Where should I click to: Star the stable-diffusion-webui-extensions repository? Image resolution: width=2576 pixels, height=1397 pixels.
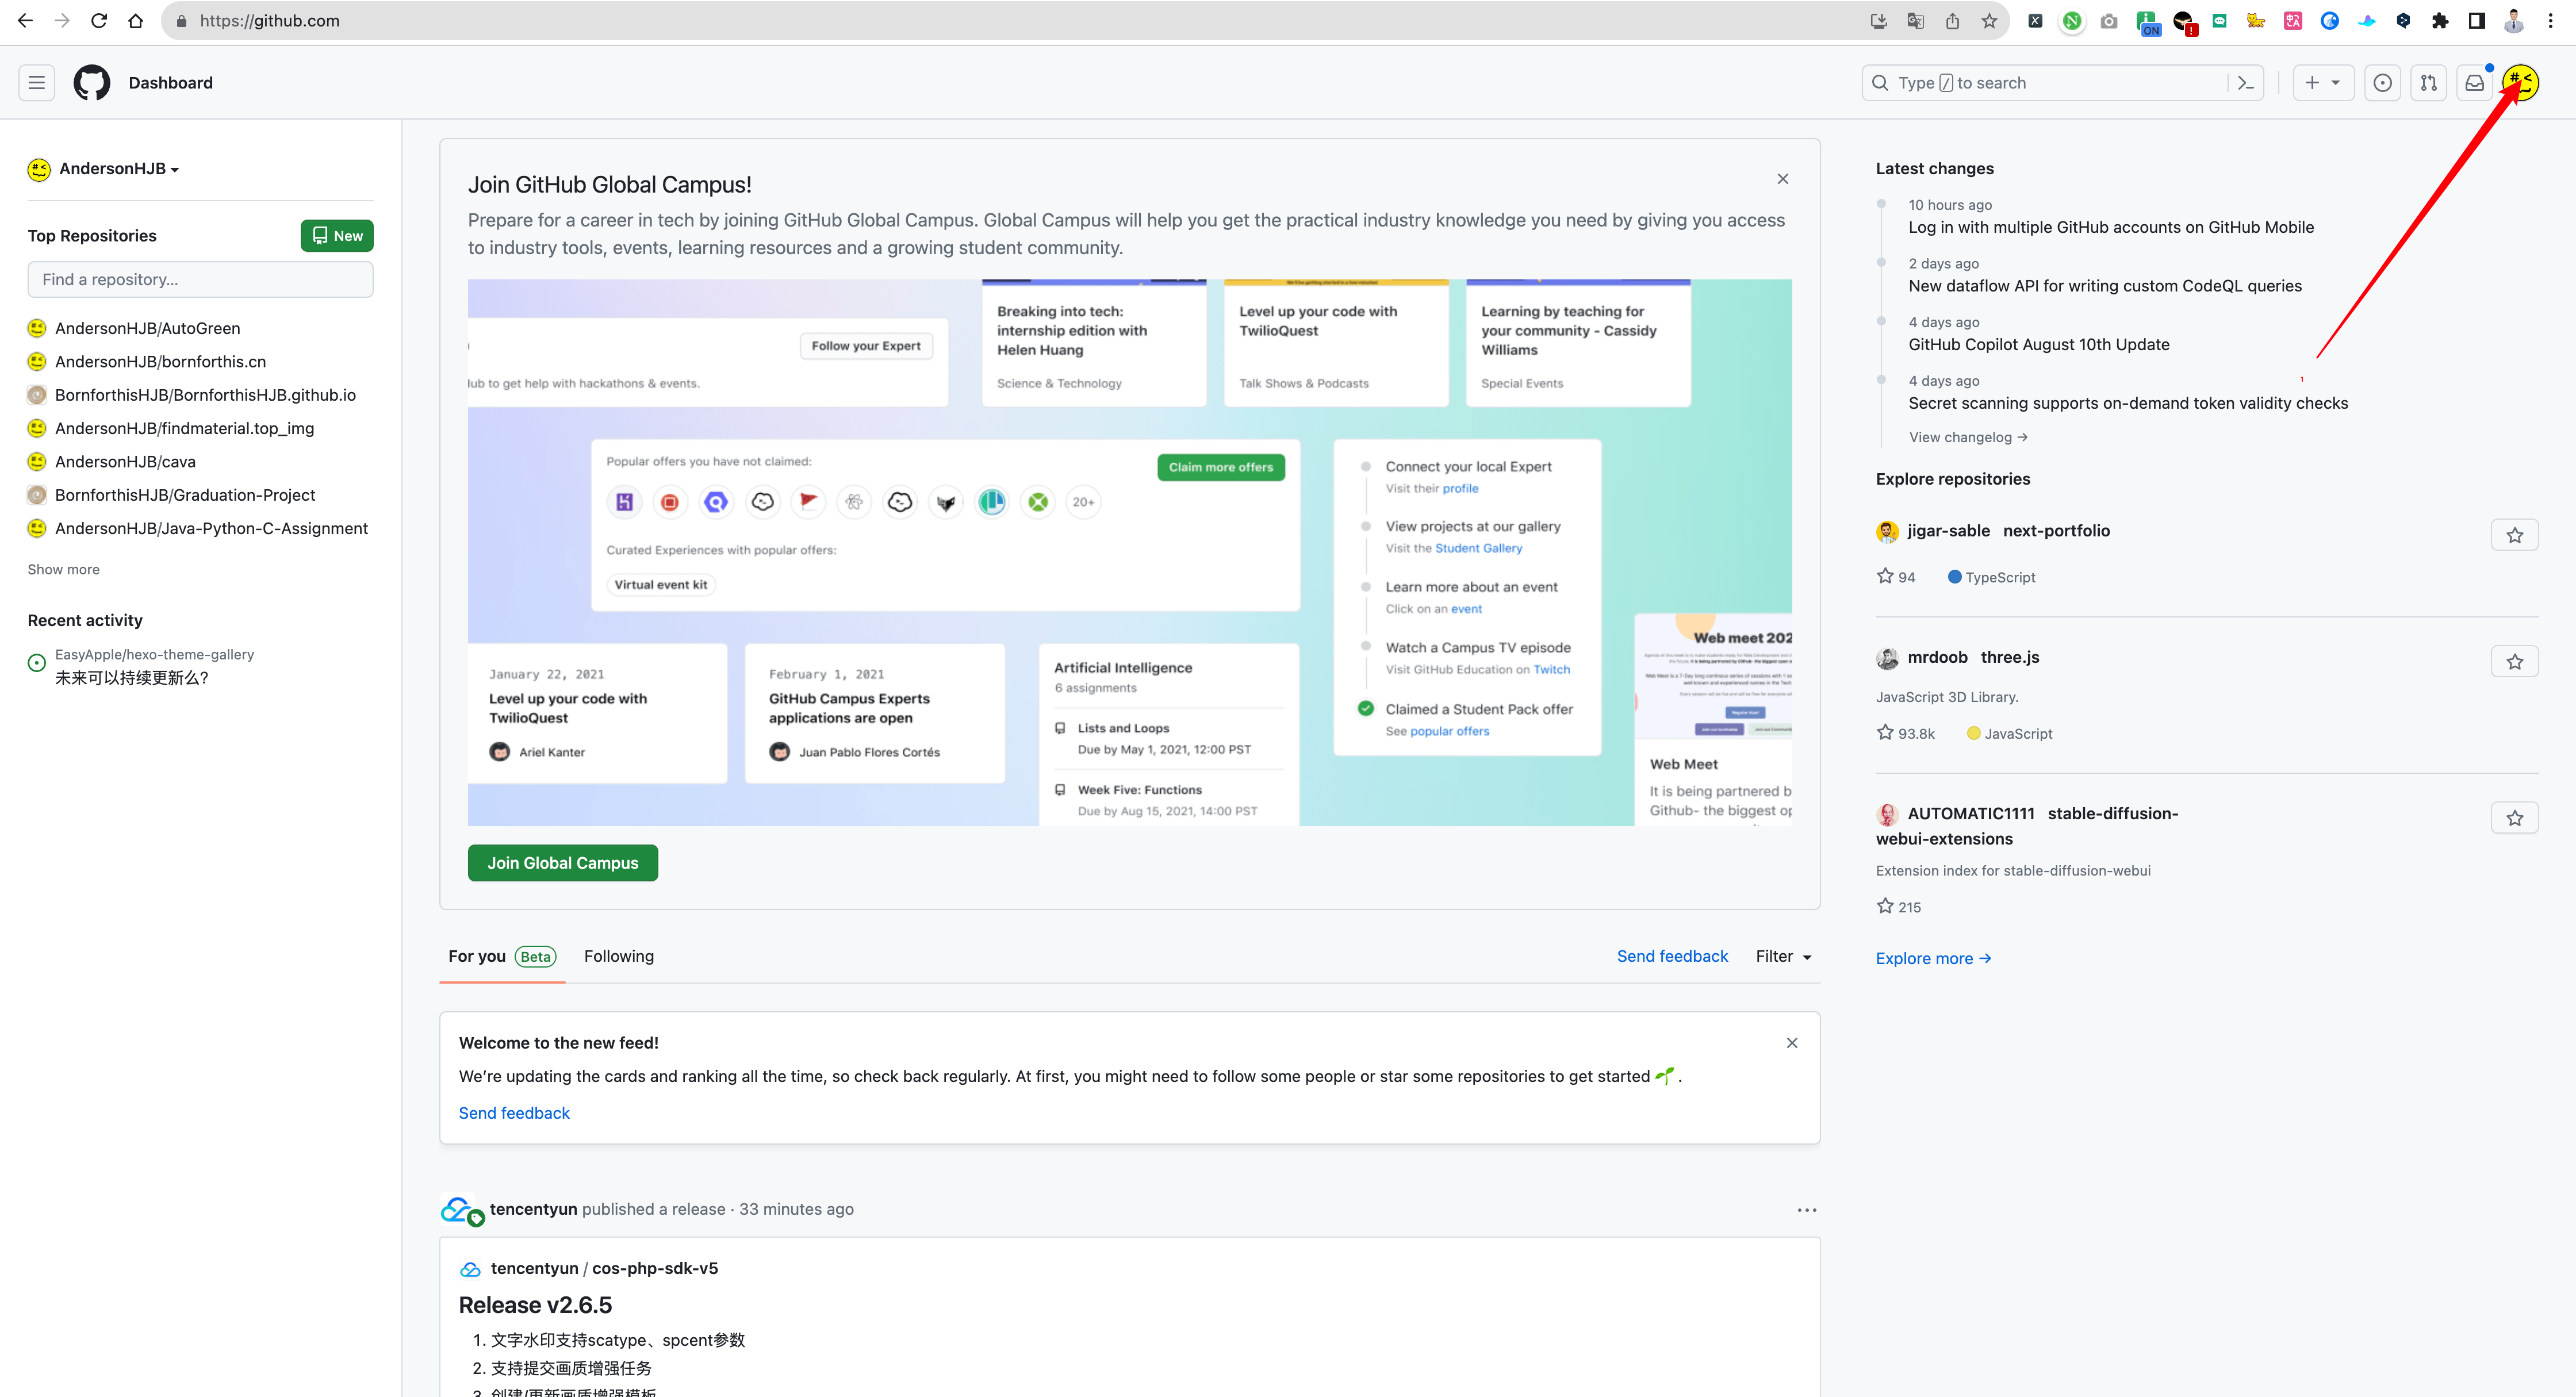point(2515,818)
